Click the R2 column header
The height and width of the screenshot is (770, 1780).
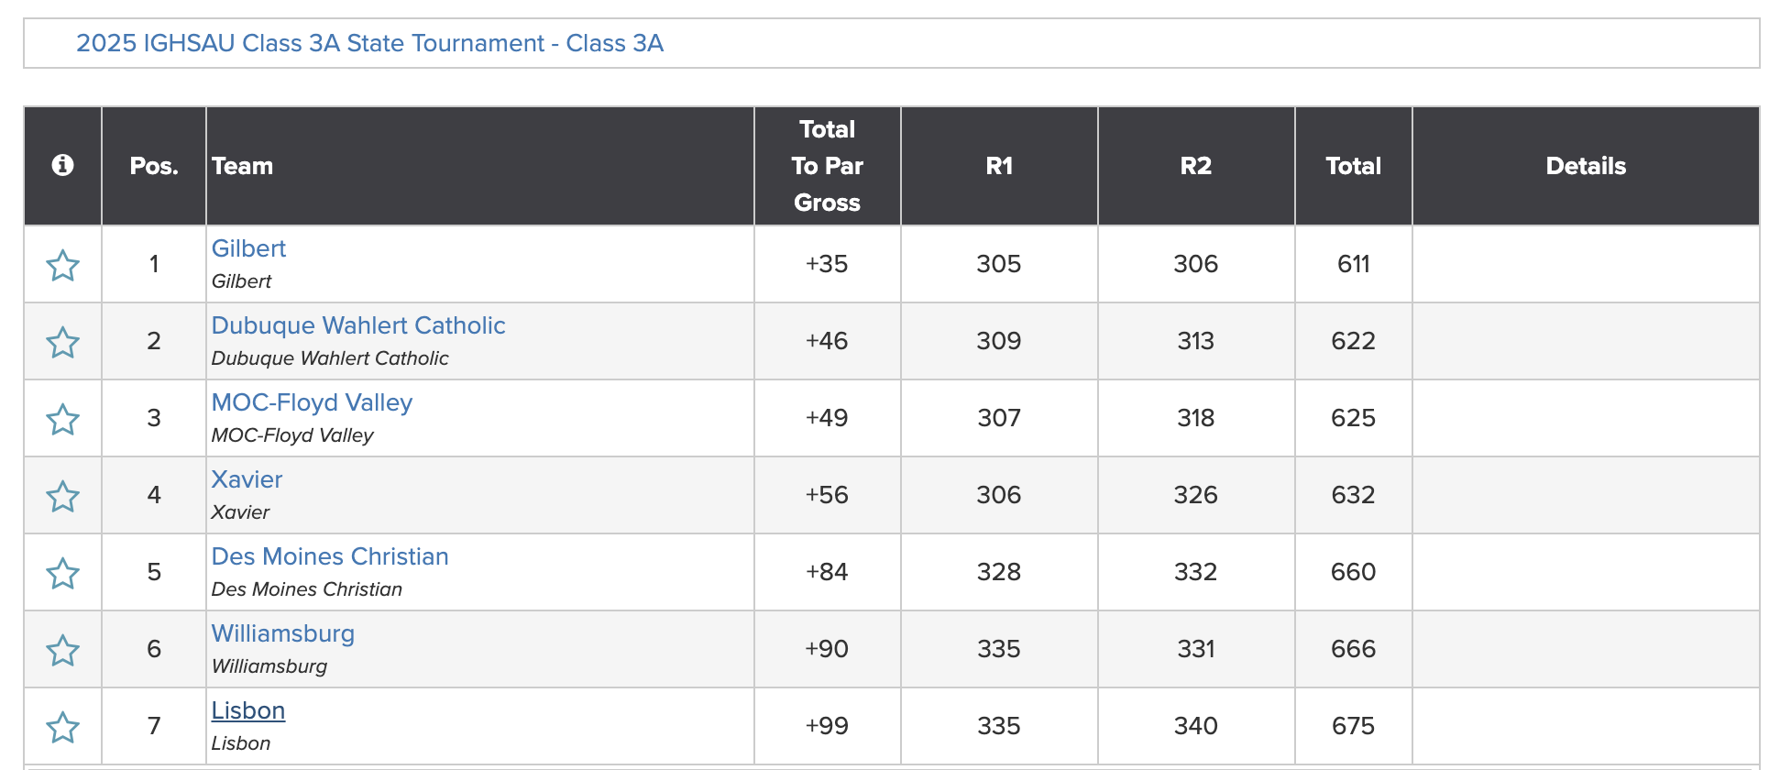pyautogui.click(x=1196, y=166)
